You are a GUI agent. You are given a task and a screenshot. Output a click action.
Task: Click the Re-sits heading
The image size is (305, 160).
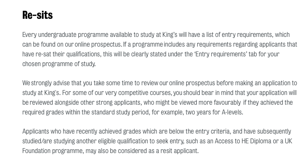[37, 15]
